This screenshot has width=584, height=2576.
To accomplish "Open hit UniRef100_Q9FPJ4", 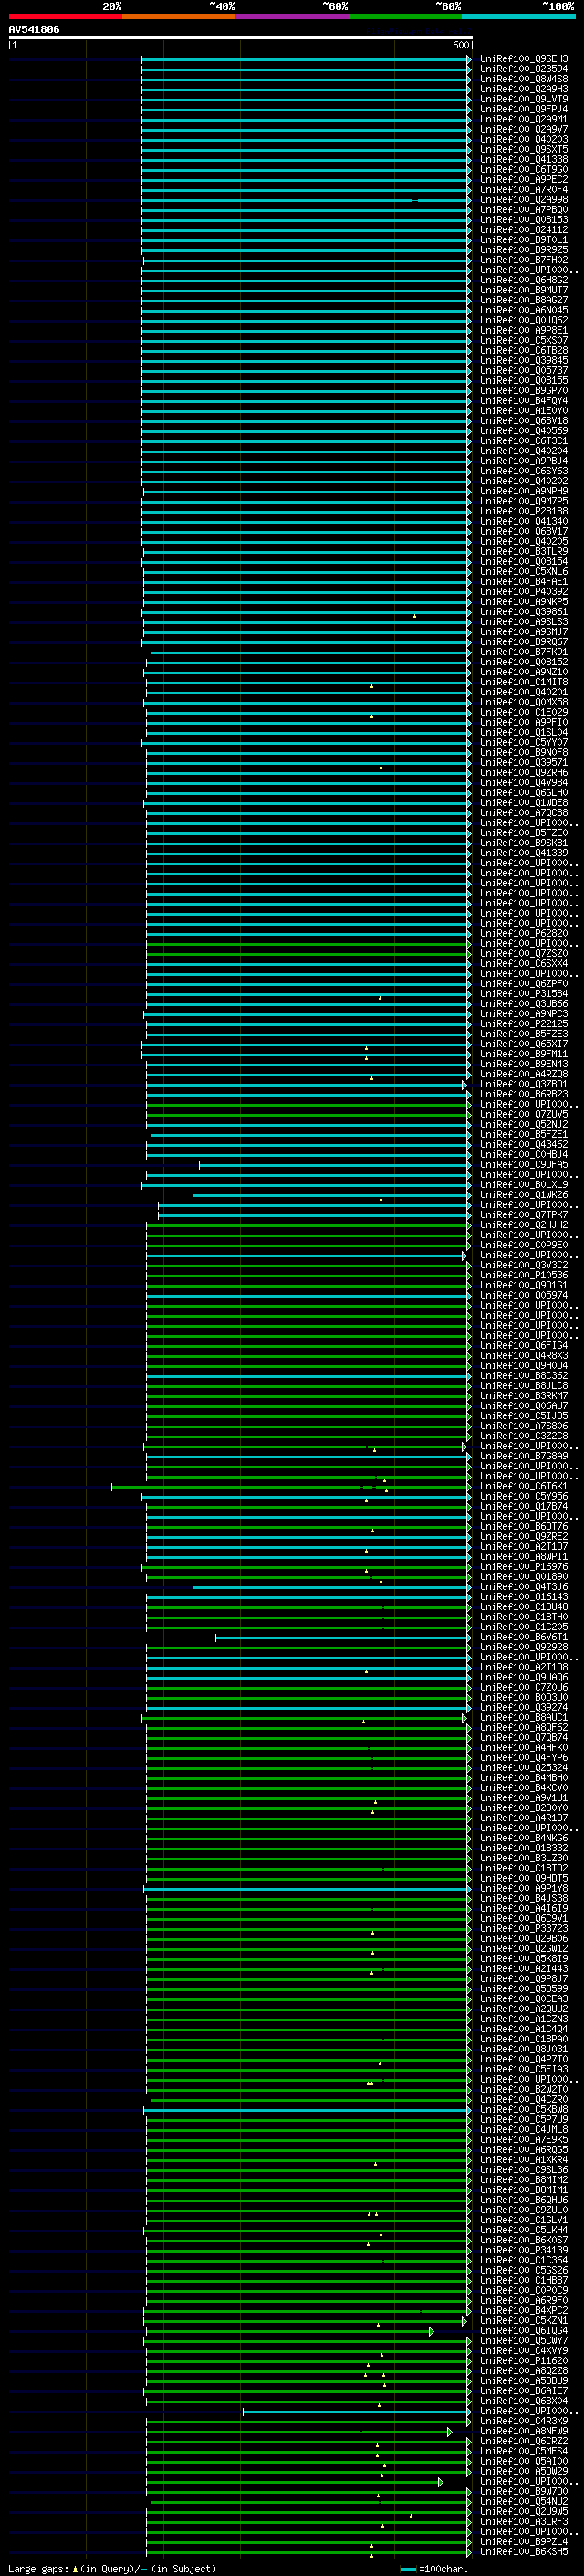I will (523, 109).
